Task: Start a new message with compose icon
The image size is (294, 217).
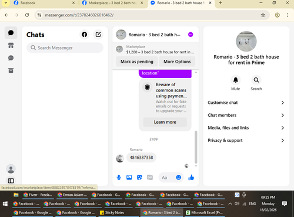Action: (x=98, y=35)
